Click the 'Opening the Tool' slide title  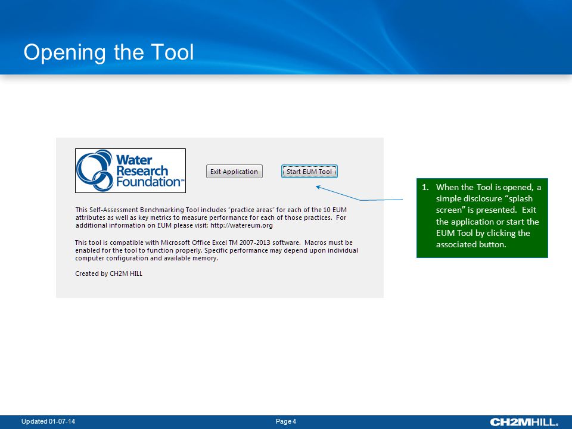[108, 52]
